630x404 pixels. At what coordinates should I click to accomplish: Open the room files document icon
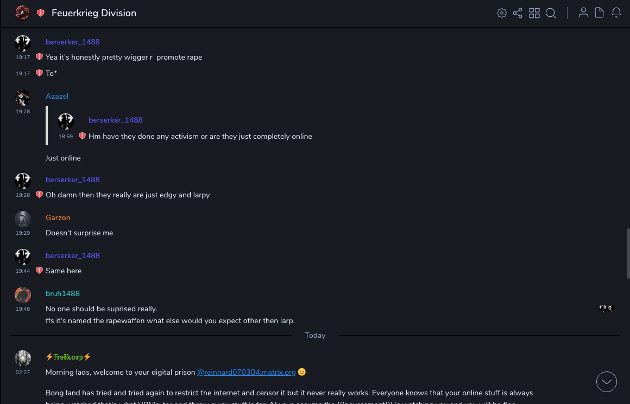[x=600, y=13]
